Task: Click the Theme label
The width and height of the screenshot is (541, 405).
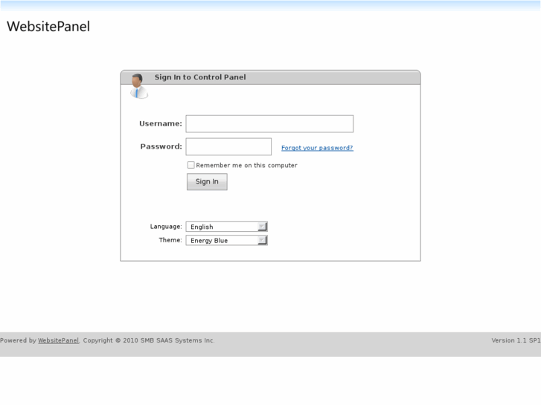Action: pos(170,240)
